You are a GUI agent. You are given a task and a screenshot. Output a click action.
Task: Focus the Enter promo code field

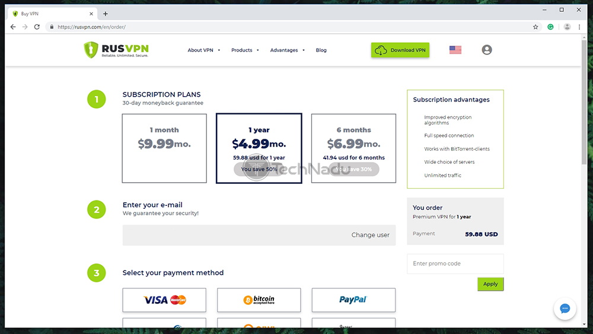(x=455, y=263)
